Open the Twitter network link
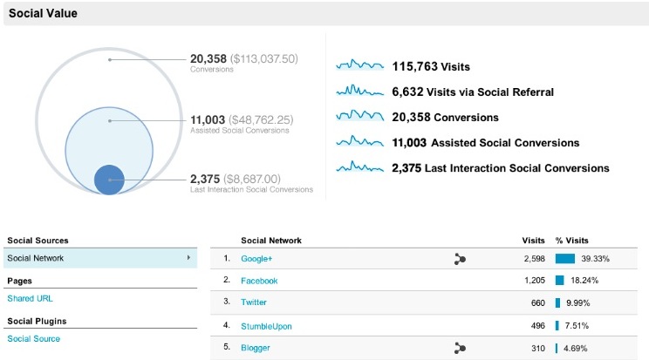The image size is (649, 360). [254, 302]
